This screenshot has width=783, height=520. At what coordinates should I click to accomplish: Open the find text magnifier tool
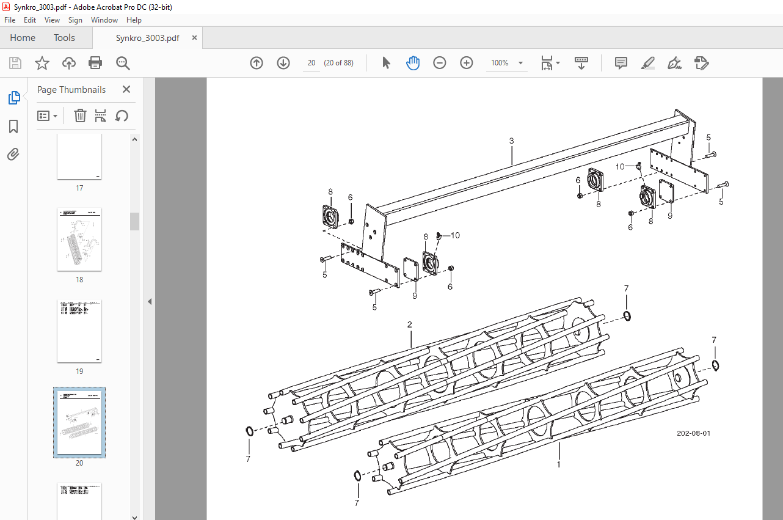pyautogui.click(x=123, y=63)
